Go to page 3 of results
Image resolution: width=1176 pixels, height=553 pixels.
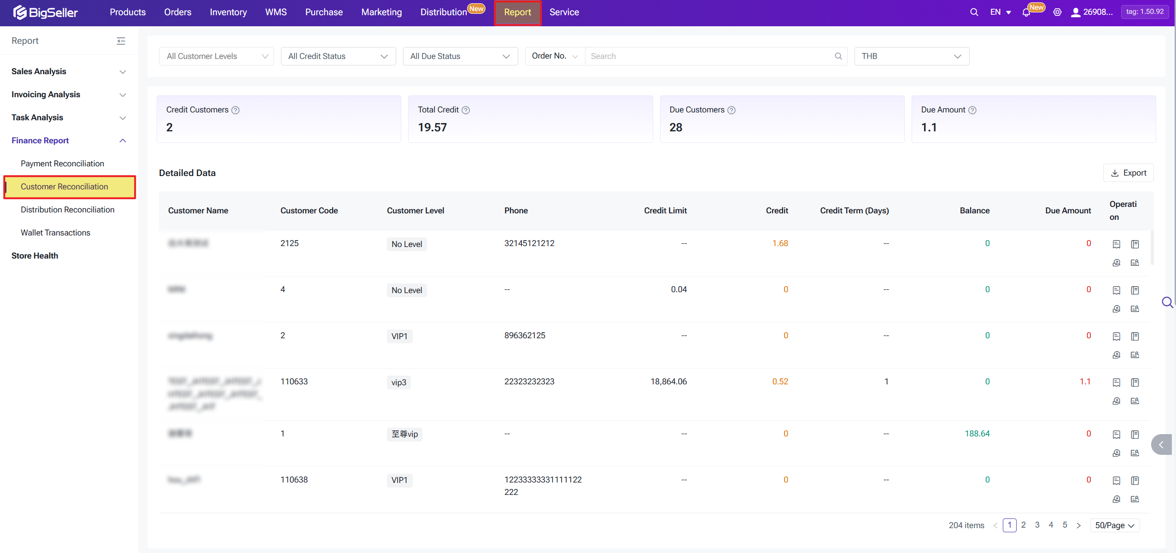pyautogui.click(x=1037, y=525)
